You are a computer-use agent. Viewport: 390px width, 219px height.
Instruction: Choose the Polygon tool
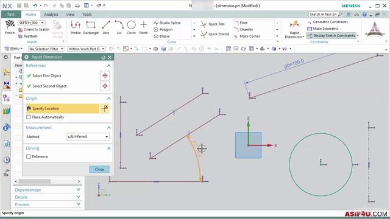point(163,30)
